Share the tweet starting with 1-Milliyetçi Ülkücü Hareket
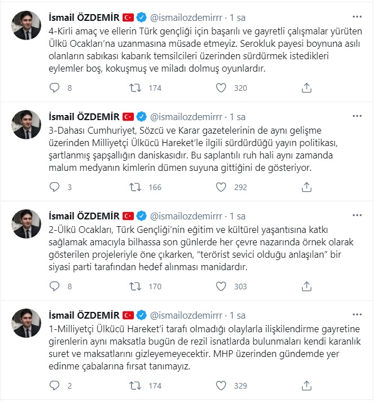The image size is (375, 401). [x=307, y=386]
